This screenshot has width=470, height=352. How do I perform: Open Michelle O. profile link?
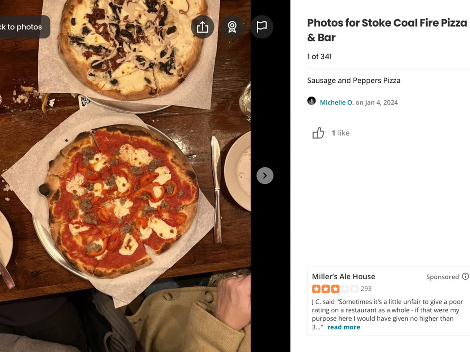336,102
